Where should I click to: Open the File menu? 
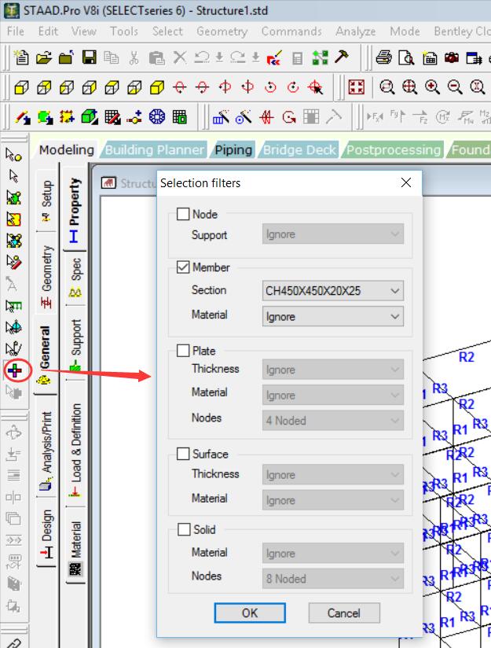tap(16, 31)
